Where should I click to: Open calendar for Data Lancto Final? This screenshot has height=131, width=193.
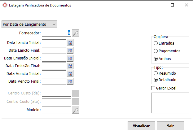pos(70,50)
